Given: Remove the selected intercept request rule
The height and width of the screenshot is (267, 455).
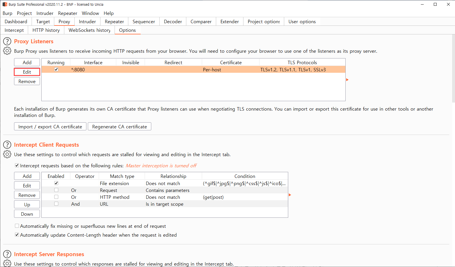Looking at the screenshot, I should pyautogui.click(x=27, y=195).
